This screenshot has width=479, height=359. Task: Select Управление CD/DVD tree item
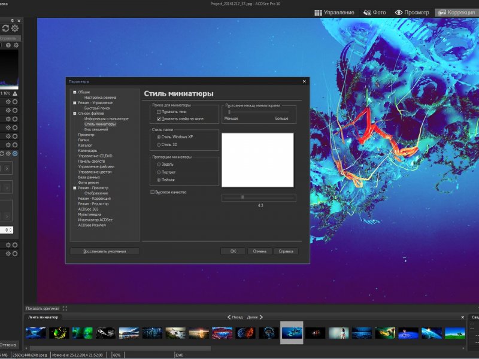[95, 156]
